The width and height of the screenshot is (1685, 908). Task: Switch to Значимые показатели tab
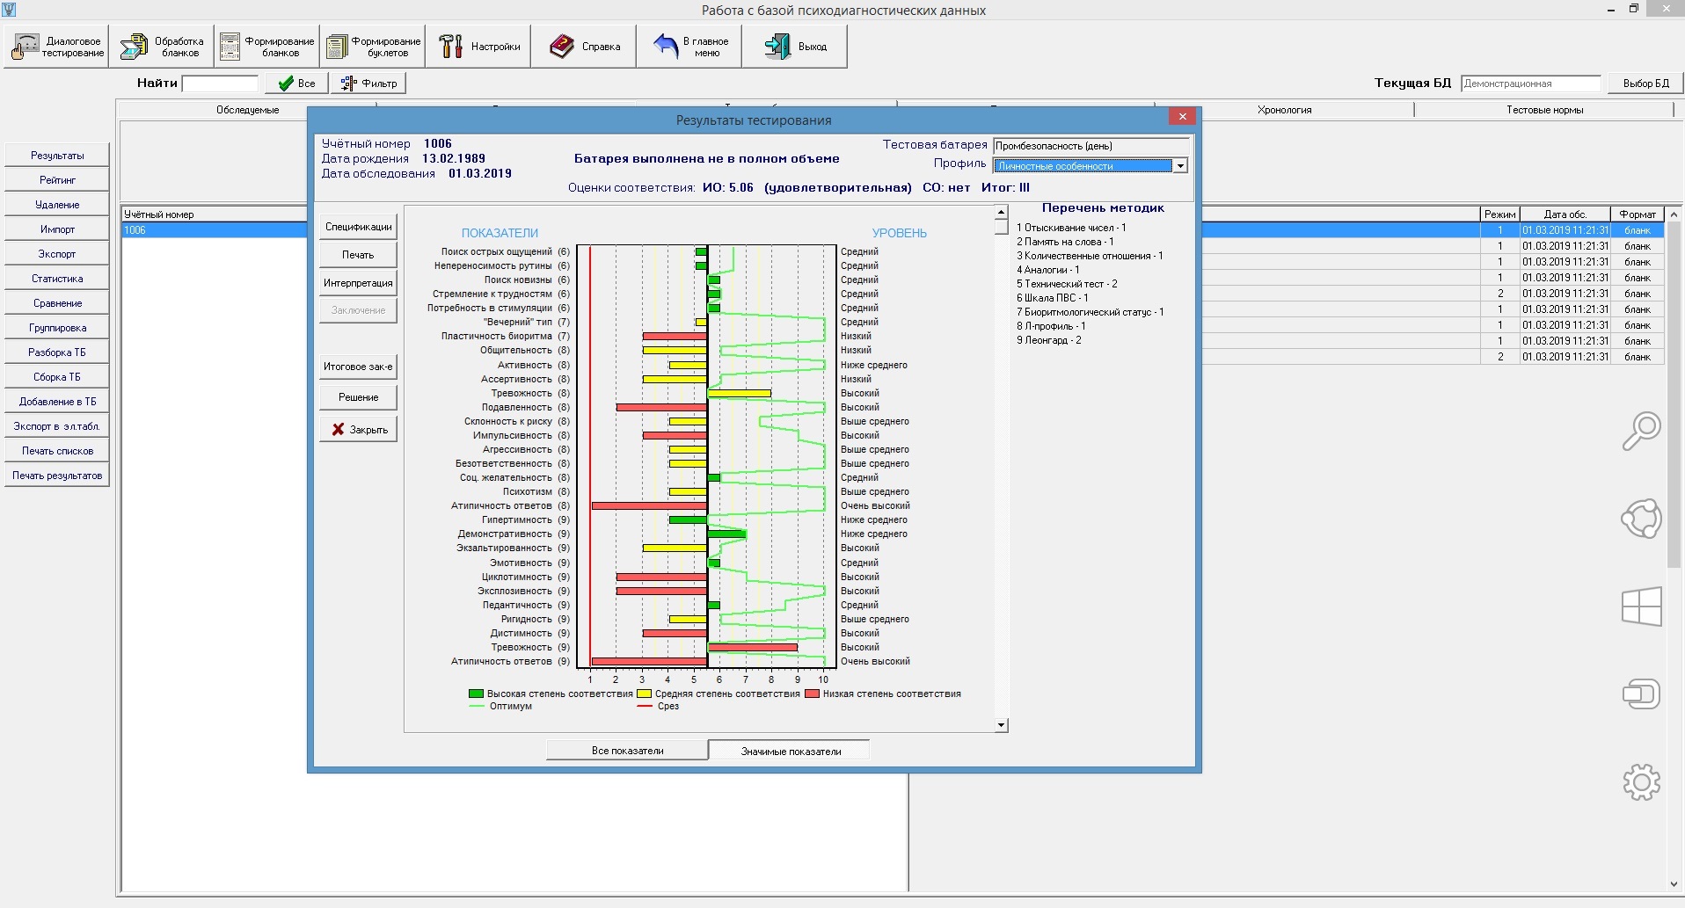tap(790, 751)
